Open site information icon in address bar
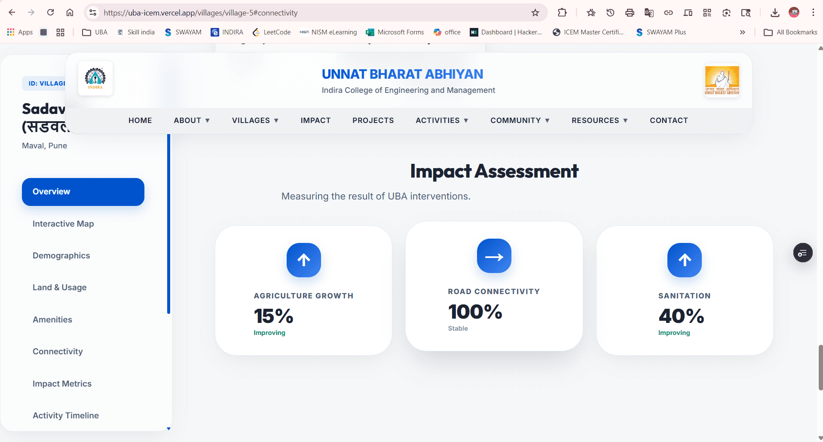The image size is (823, 442). (93, 12)
